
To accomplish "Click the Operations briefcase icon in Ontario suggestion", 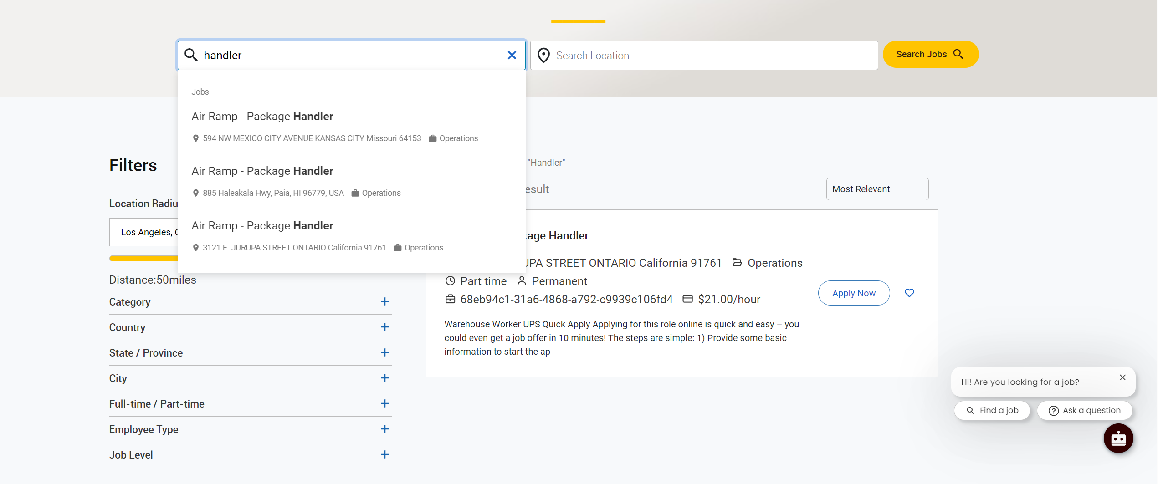I will point(398,248).
